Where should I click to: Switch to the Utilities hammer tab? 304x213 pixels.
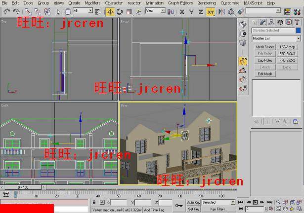[x=297, y=23]
